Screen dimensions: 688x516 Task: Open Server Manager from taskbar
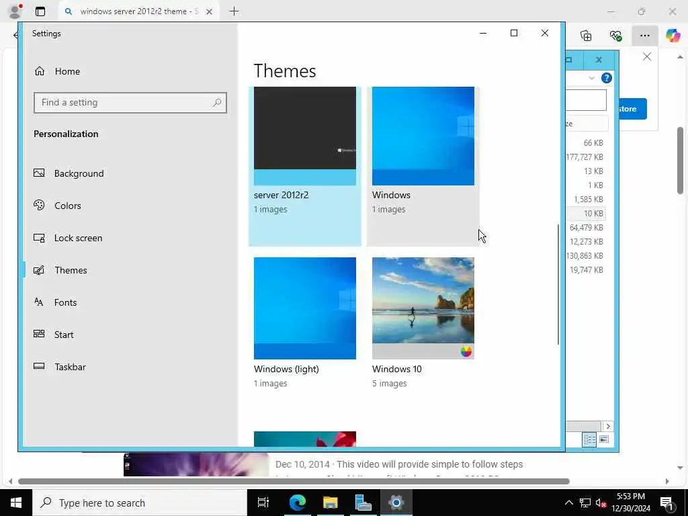[363, 503]
